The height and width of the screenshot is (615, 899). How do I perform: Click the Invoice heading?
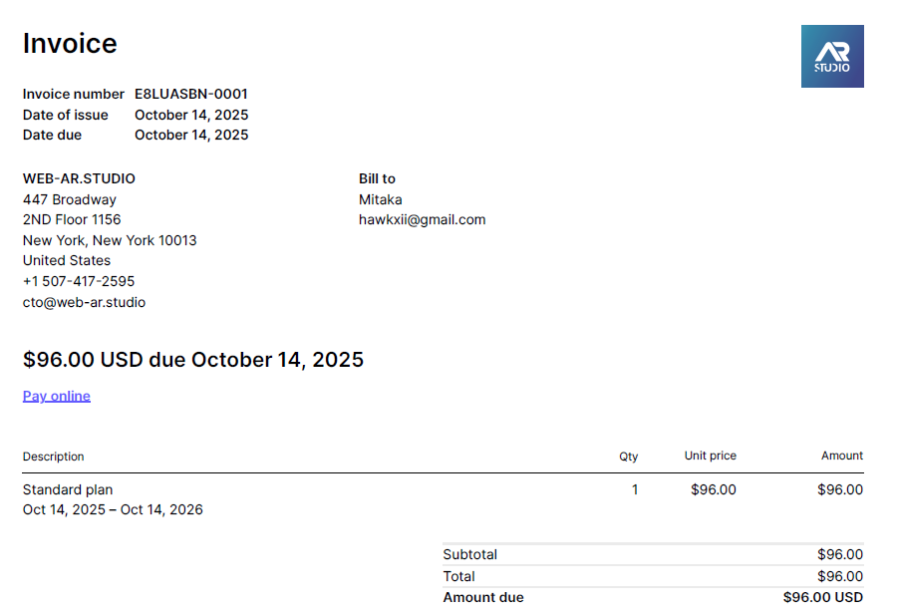[x=70, y=44]
